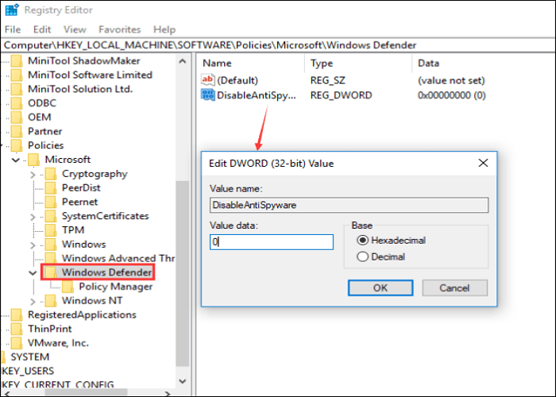
Task: Click the Cryptography folder icon
Action: coord(50,174)
